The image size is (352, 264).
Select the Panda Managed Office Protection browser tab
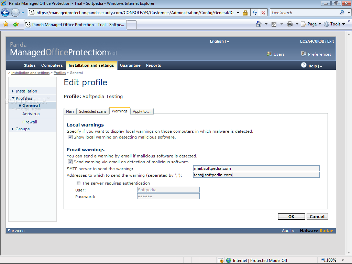(75, 25)
